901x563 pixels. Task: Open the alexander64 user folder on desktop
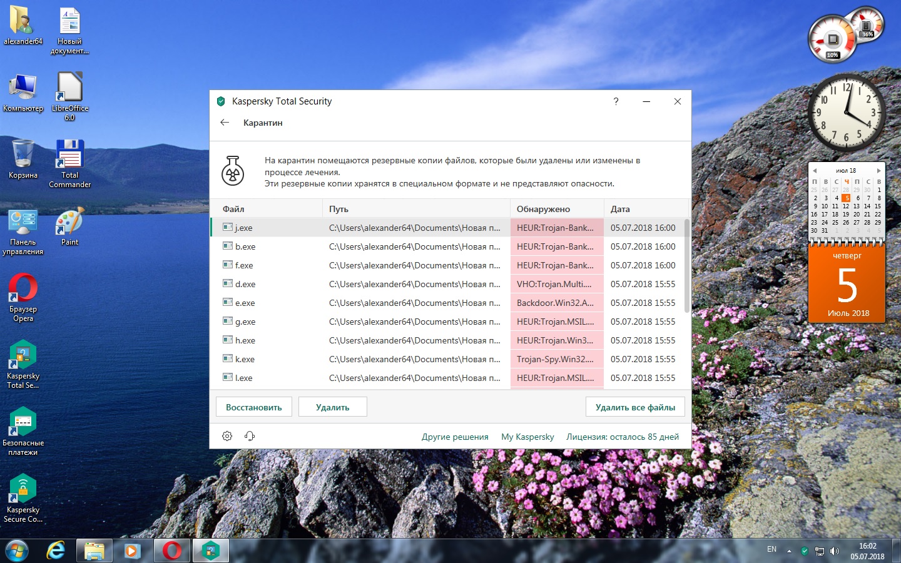23,26
